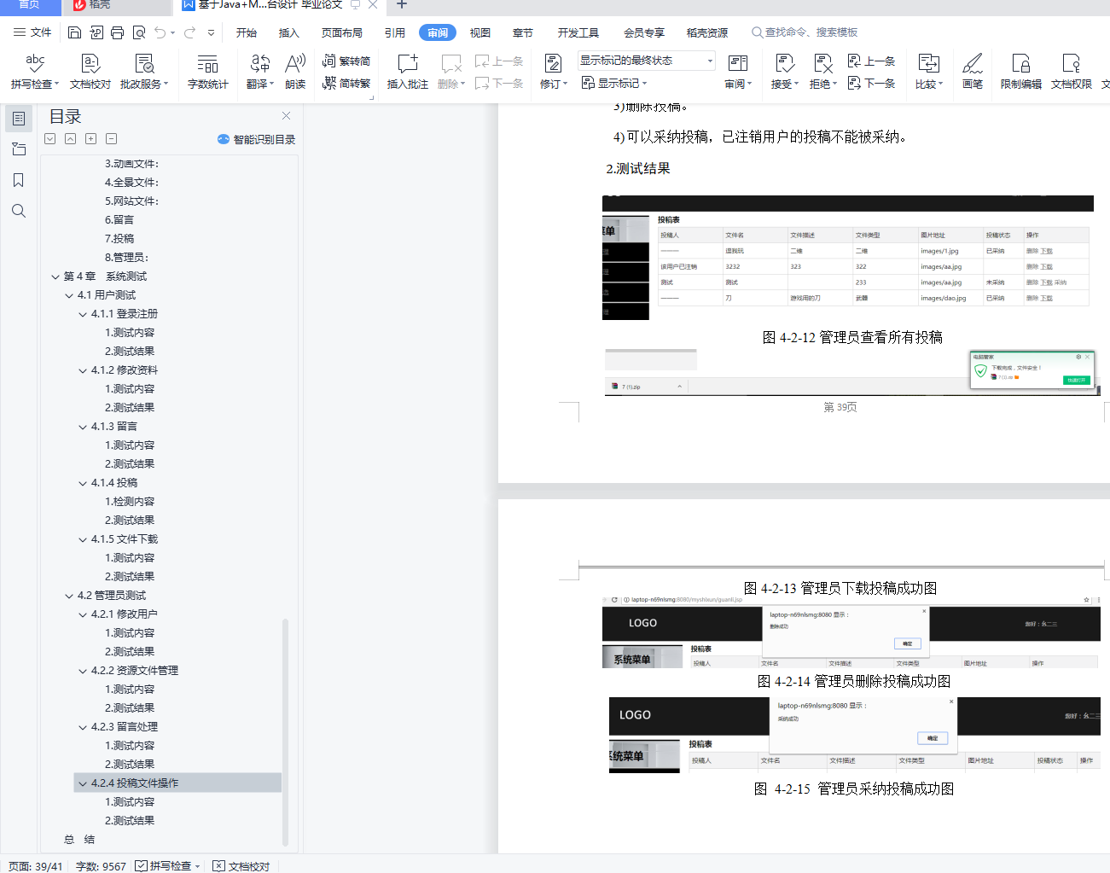Viewport: 1110px width, 873px height.
Task: Click the minus-box icon in 目录 header
Action: tap(111, 138)
